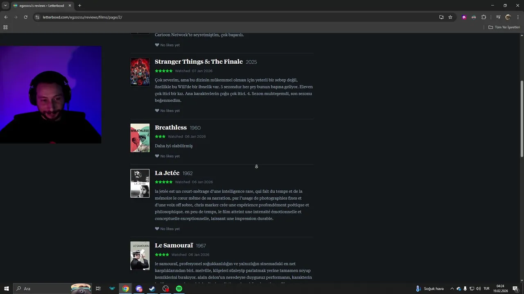The image size is (524, 294).
Task: Click the 07 Jan 2026 watched date
Action: [202, 71]
